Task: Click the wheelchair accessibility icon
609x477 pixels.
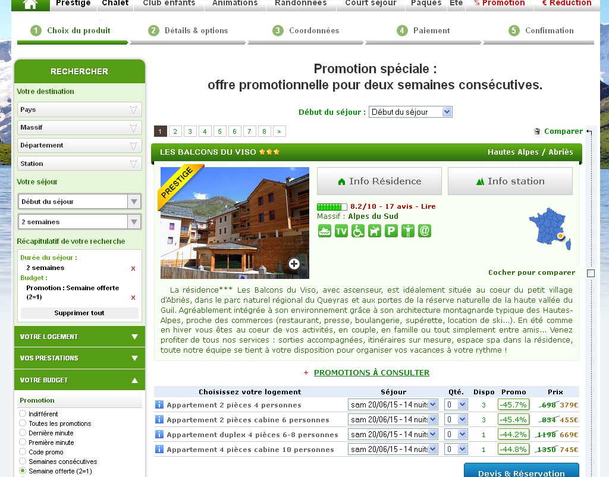Action: tap(357, 231)
